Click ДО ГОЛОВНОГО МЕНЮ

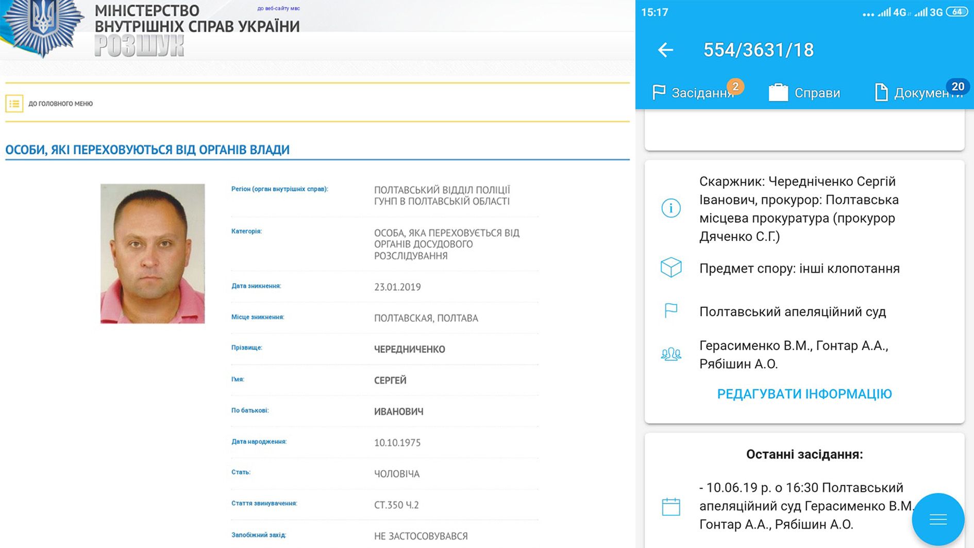tap(60, 103)
